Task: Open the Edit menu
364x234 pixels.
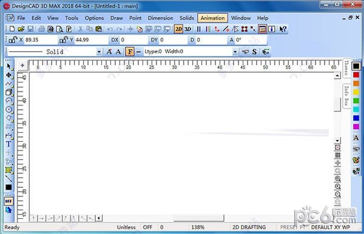Action: click(x=36, y=18)
